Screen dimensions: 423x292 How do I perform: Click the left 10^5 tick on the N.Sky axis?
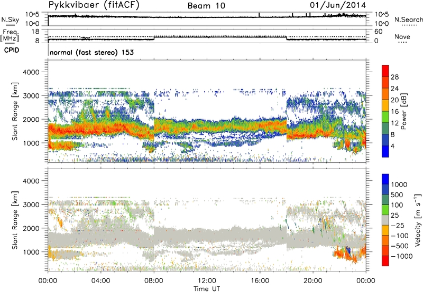(32, 14)
